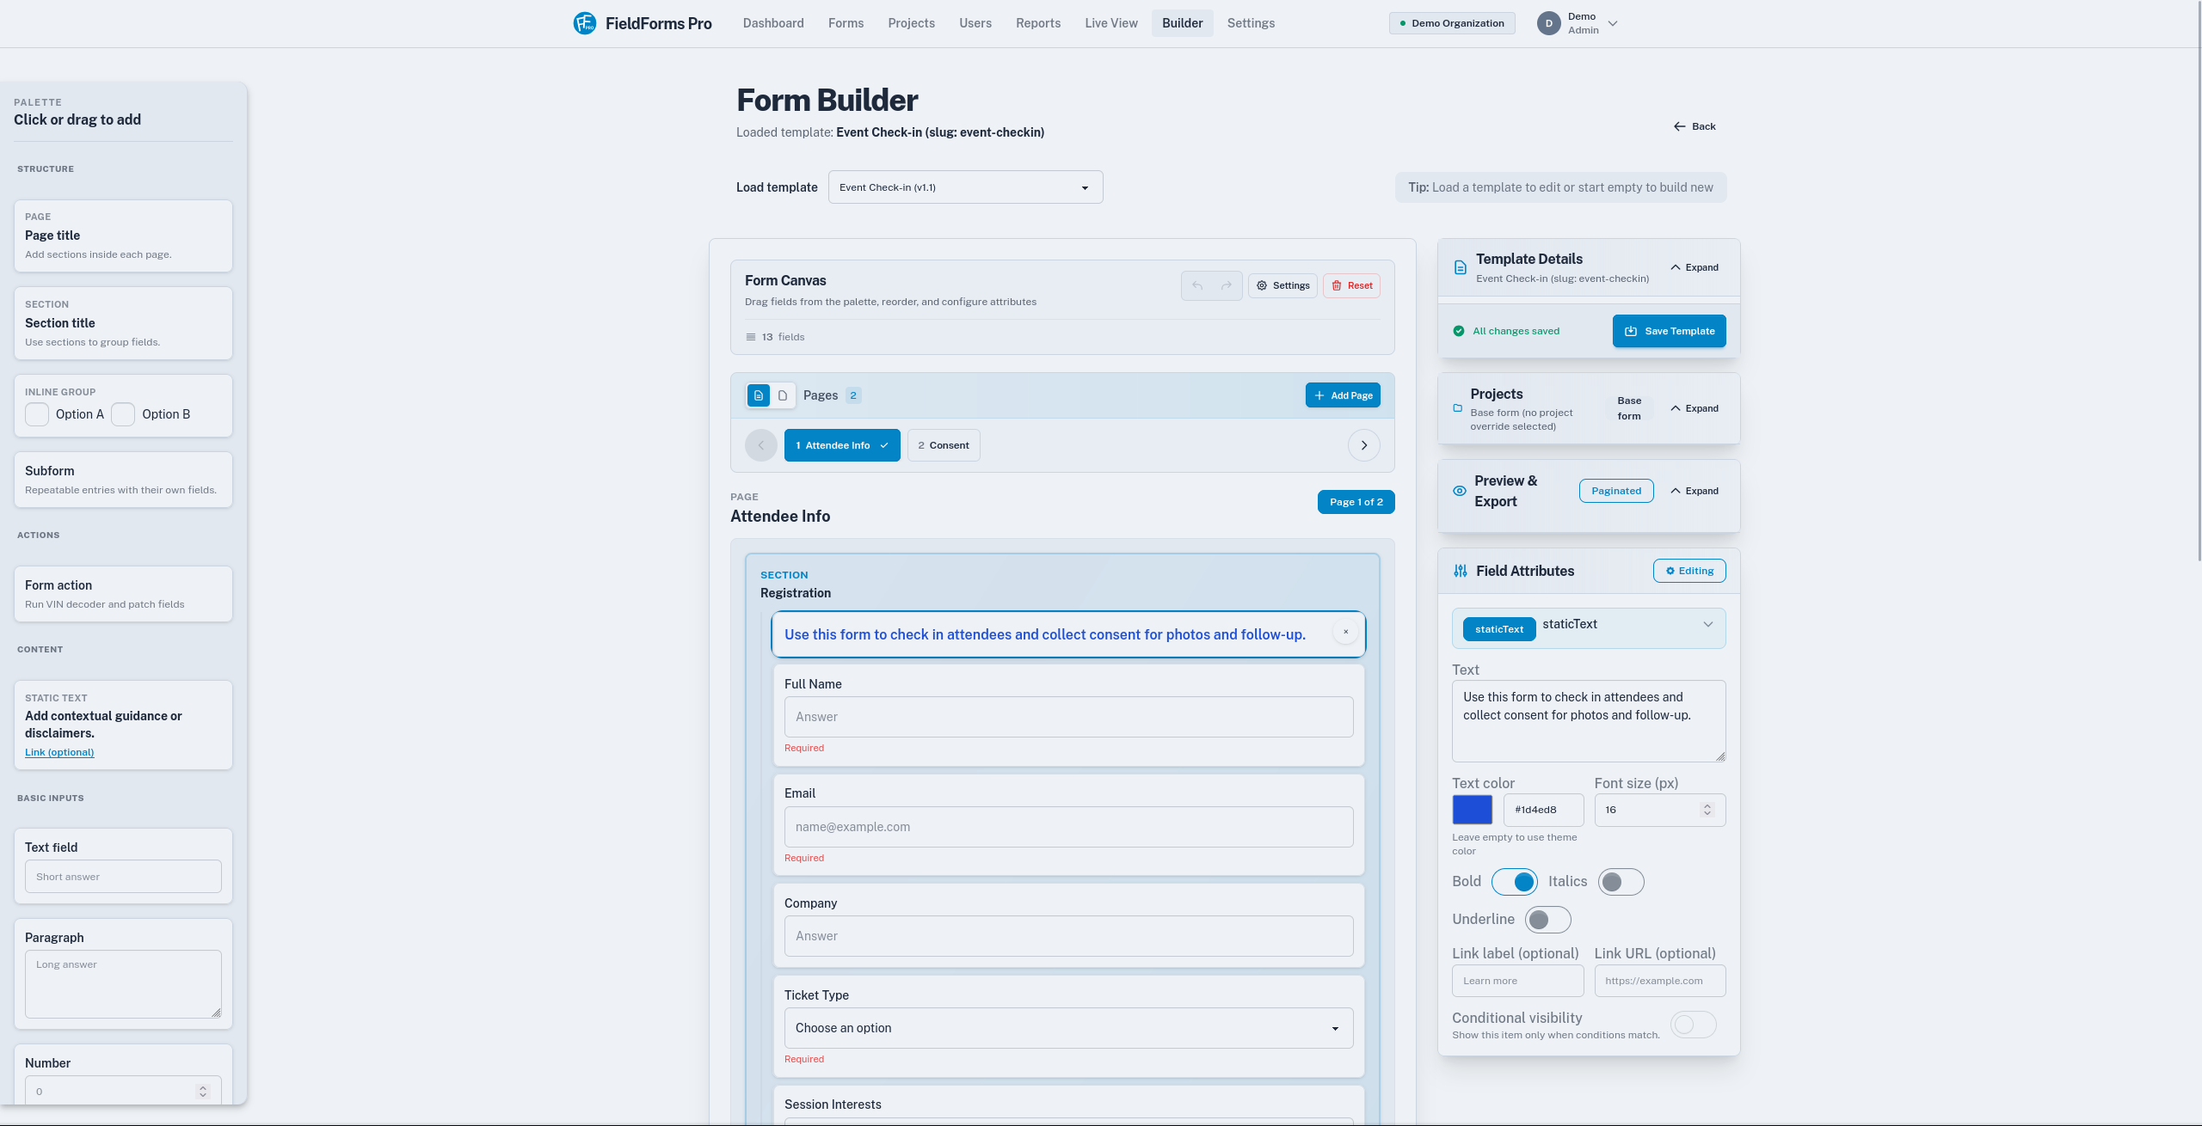
Task: Select the outline page view icon beside Pages
Action: 783,395
